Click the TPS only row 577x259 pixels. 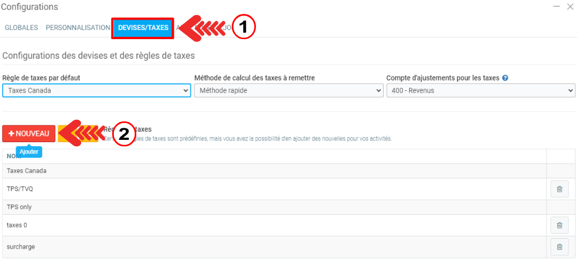point(20,207)
